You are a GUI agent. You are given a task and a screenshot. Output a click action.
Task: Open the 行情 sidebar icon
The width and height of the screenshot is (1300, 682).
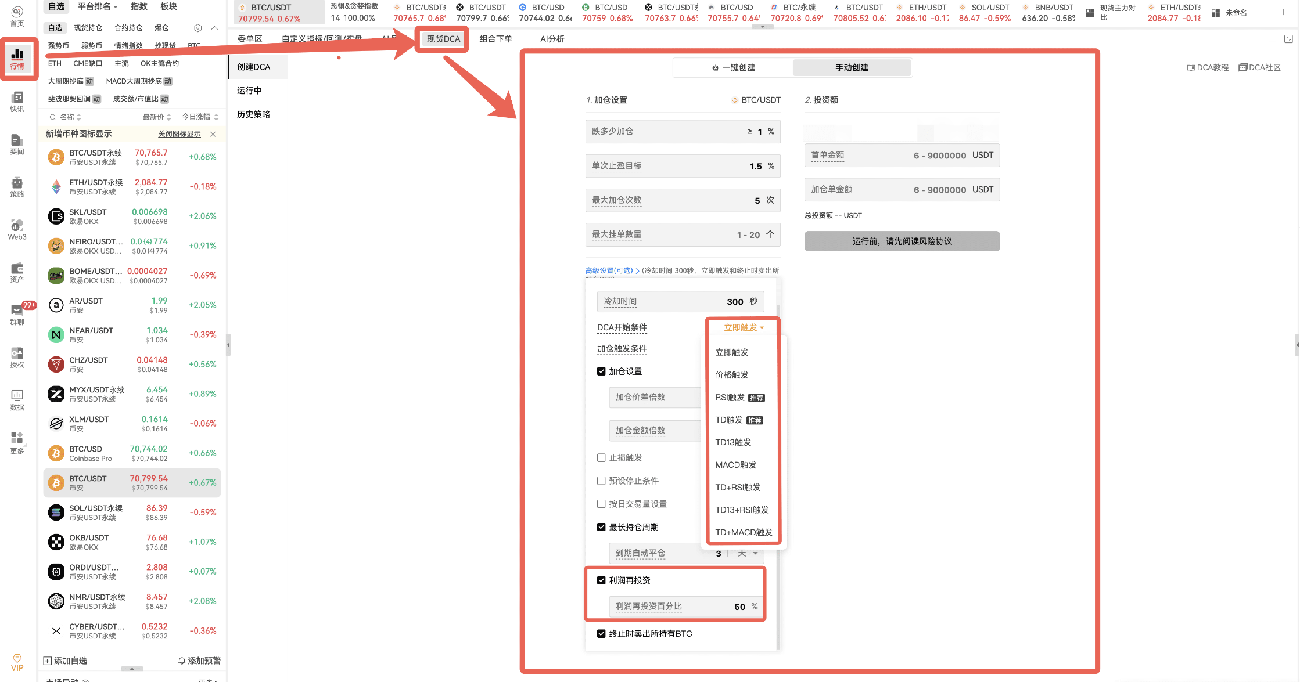click(x=17, y=58)
